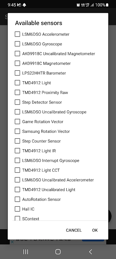The width and height of the screenshot is (116, 259).
Task: Tick the LPS22HHTR Barometer checkbox
Action: (17, 73)
